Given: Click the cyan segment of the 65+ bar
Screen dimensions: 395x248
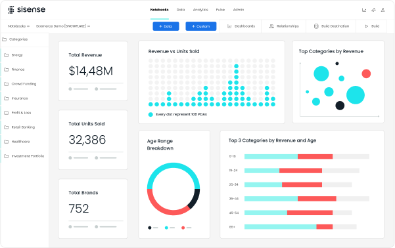Looking at the screenshot, I should [x=281, y=227].
